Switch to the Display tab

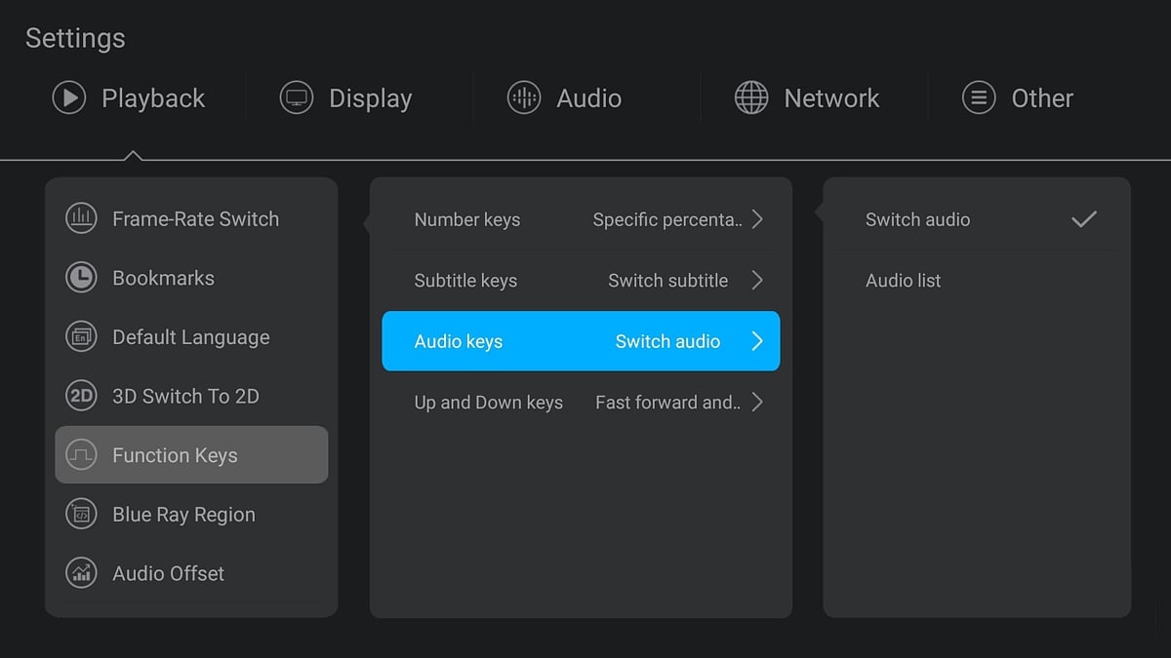coord(370,98)
